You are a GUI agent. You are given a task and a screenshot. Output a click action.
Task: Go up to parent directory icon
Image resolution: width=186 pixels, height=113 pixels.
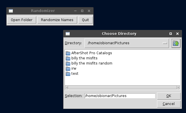(x=176, y=43)
